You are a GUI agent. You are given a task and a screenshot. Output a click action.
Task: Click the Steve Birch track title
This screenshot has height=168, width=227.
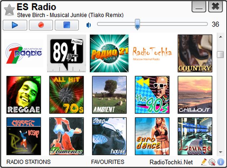(x=70, y=15)
